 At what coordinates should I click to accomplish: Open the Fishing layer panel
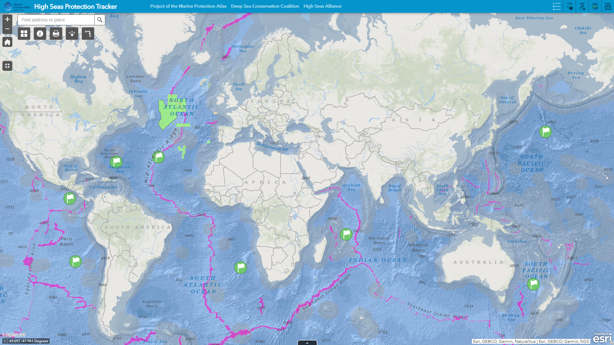click(570, 6)
